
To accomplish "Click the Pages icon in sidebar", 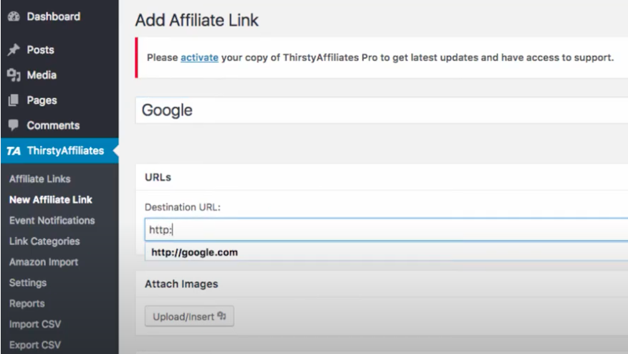I will [13, 100].
